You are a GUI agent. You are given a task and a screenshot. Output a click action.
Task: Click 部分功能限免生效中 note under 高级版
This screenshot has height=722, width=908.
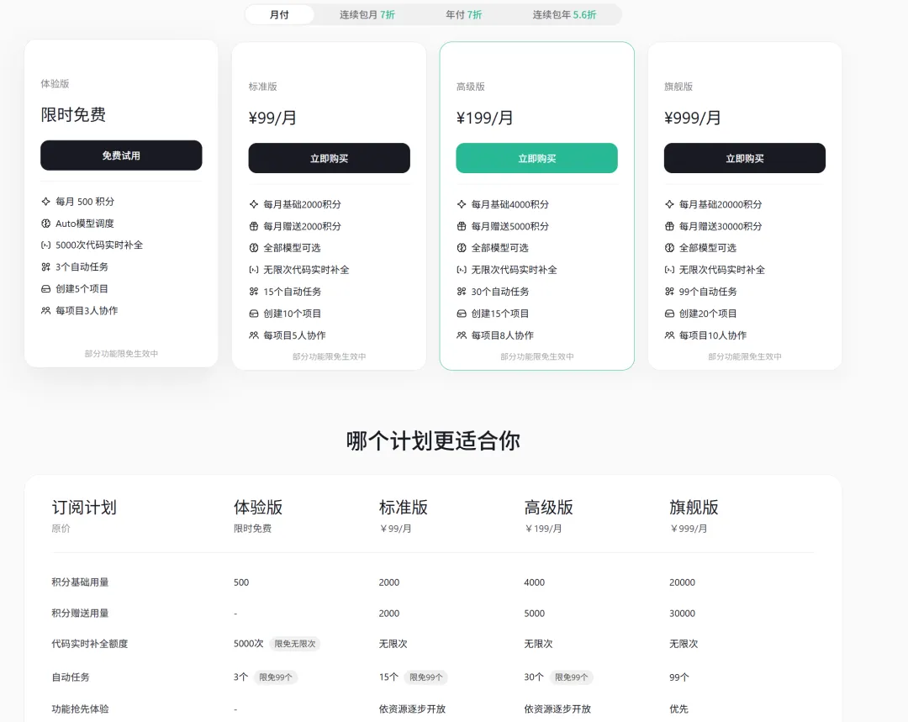536,356
